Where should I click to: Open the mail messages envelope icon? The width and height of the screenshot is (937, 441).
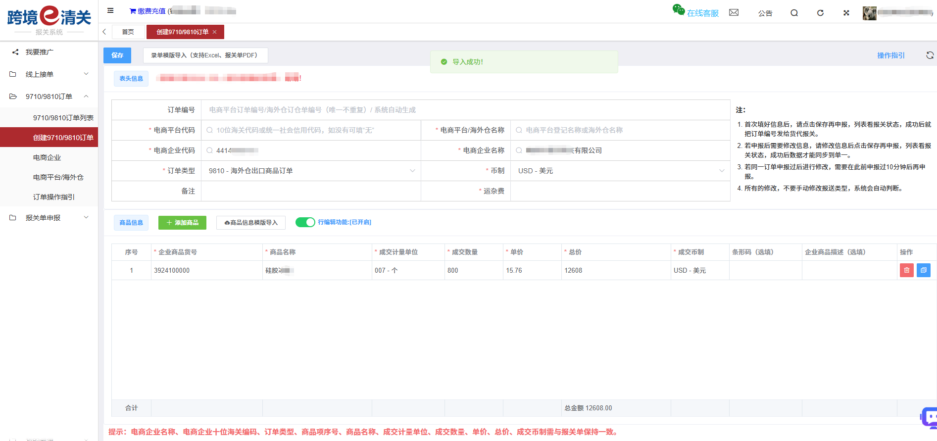tap(734, 12)
